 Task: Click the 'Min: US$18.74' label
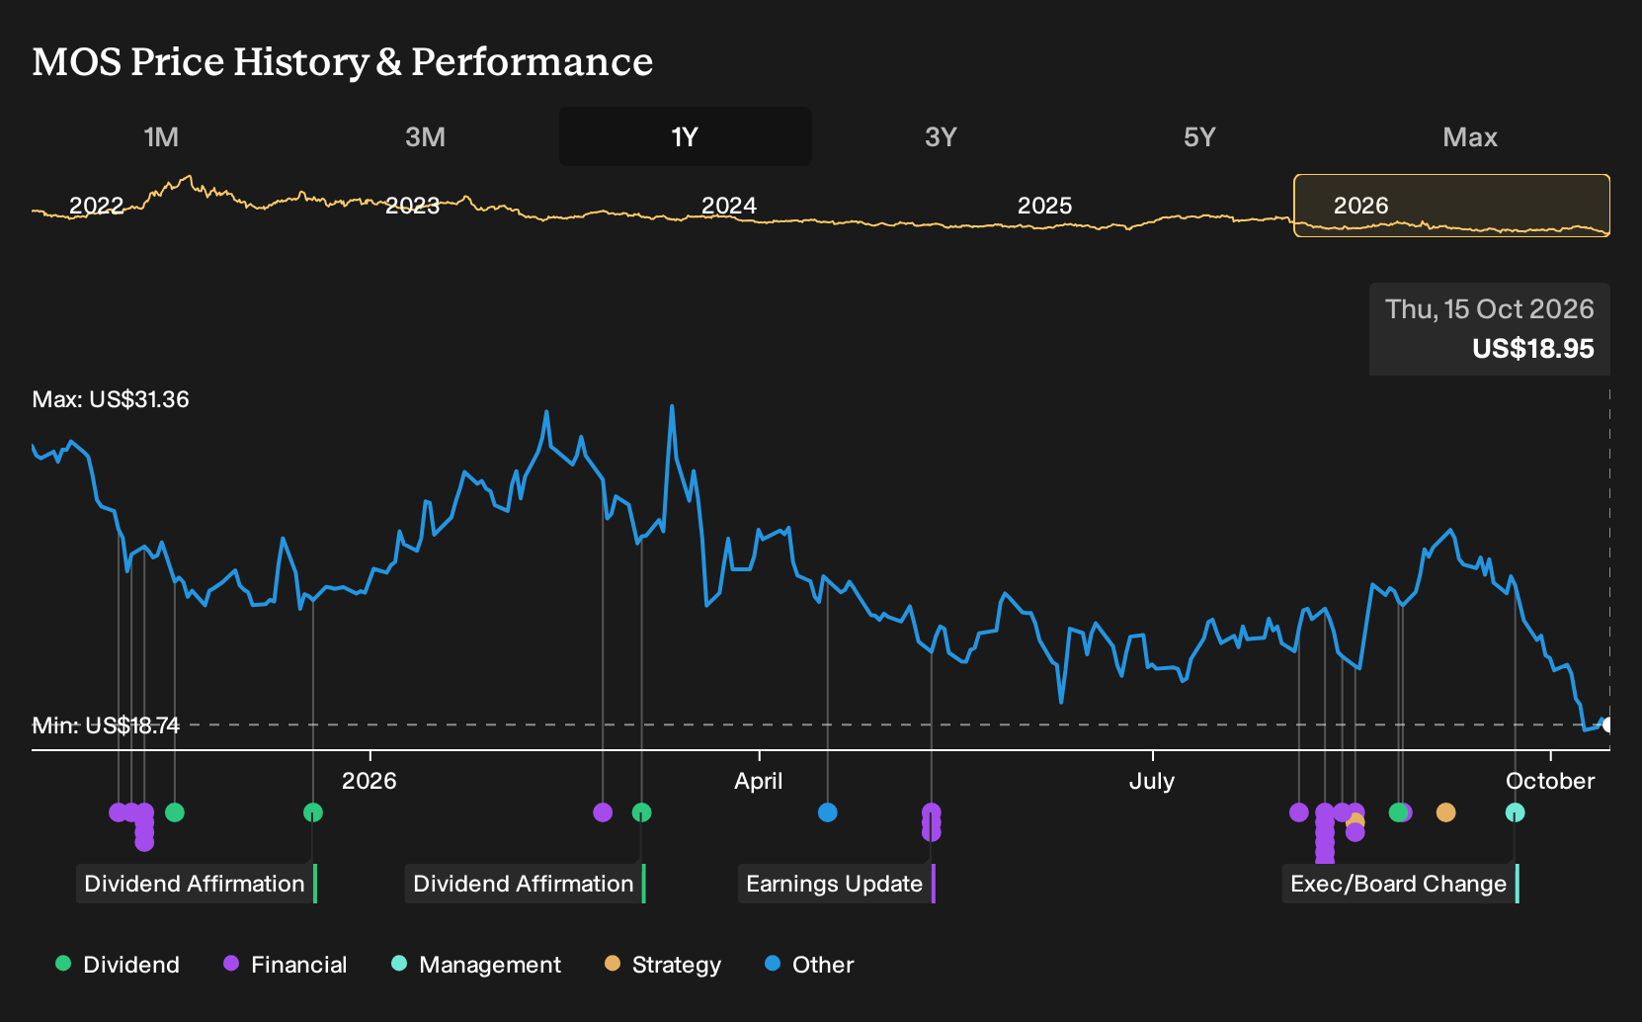click(106, 725)
